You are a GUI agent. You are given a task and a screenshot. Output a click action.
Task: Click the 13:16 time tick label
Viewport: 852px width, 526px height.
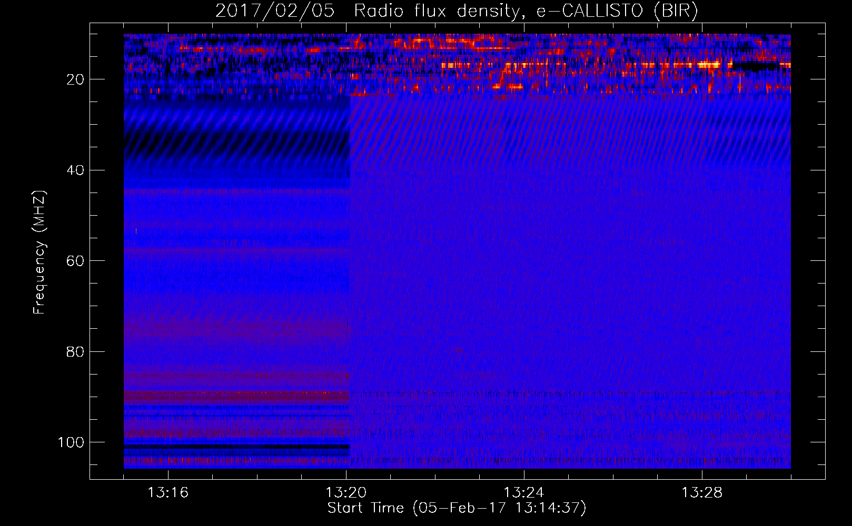click(x=168, y=493)
